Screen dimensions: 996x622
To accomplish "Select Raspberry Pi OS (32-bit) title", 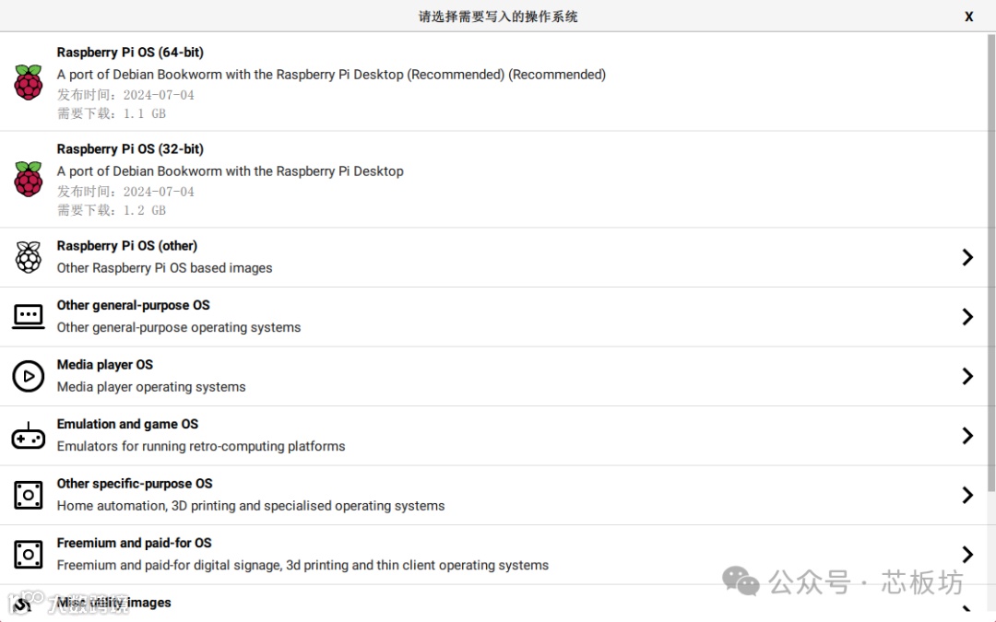I will (x=130, y=149).
